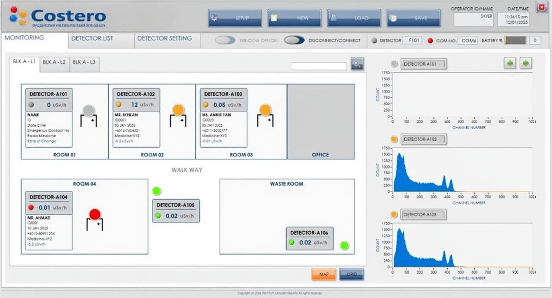552x298 pixels.
Task: Toggle the Disconnect/Connect switch
Action: (294, 40)
